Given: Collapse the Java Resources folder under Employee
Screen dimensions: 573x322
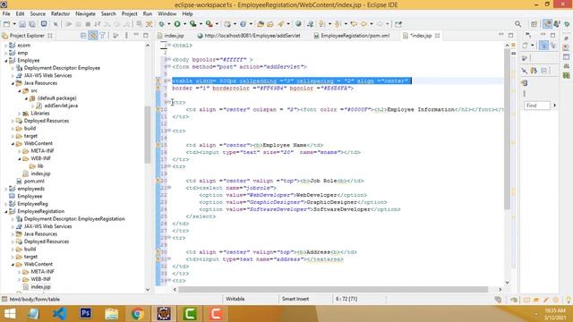Looking at the screenshot, I should tap(13, 83).
